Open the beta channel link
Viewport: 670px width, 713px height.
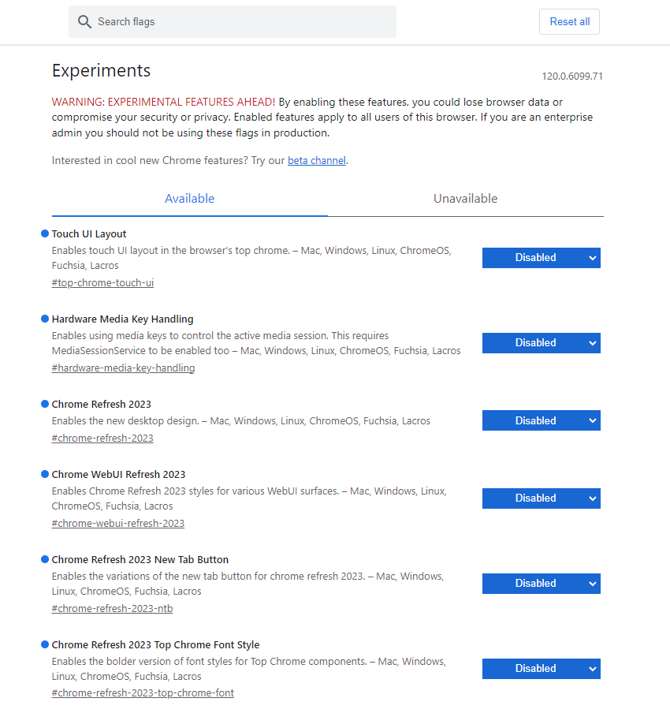[x=317, y=161]
